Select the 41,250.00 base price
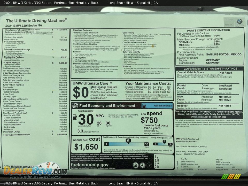This screenshot has width=248, height=186. [x=62, y=30]
